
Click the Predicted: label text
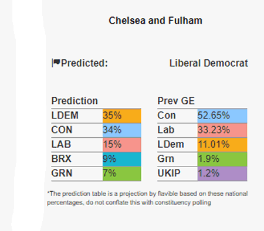tap(84, 63)
